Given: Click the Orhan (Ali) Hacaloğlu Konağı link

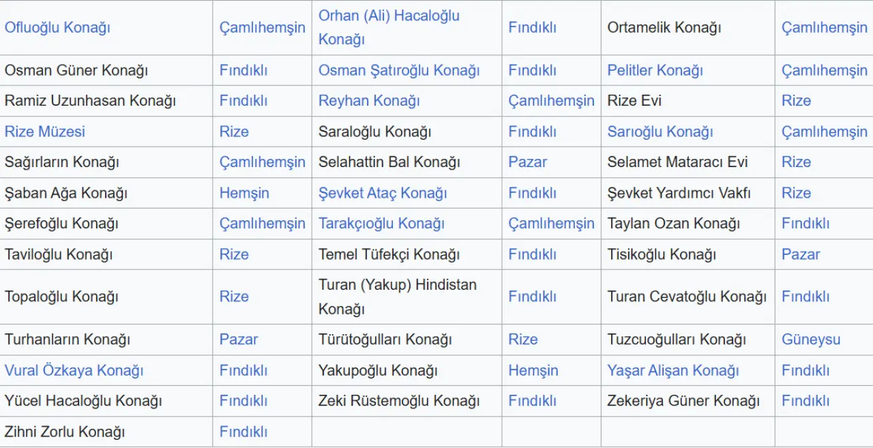Looking at the screenshot, I should tap(389, 16).
